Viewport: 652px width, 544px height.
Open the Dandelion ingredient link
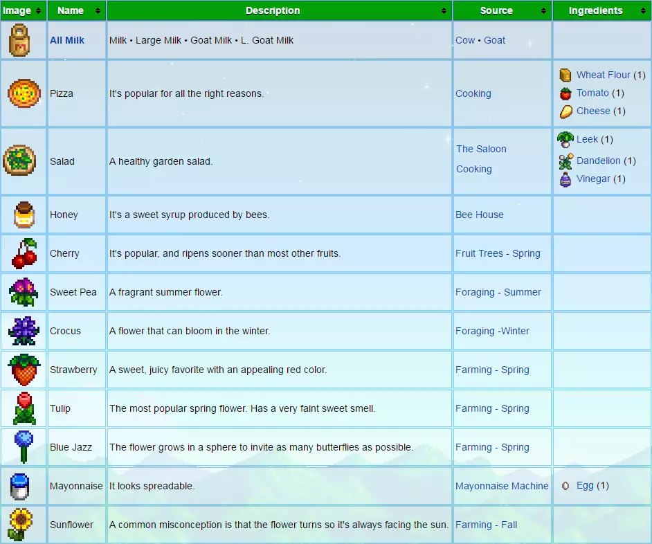pyautogui.click(x=599, y=161)
